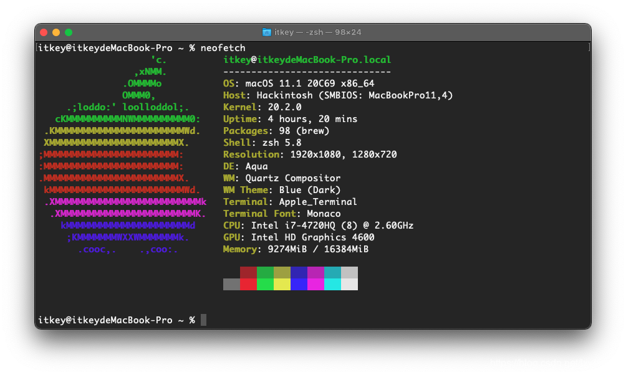This screenshot has height=375, width=626.
Task: Click the GPU value 'Intel HD Graphics 4600'
Action: point(312,237)
